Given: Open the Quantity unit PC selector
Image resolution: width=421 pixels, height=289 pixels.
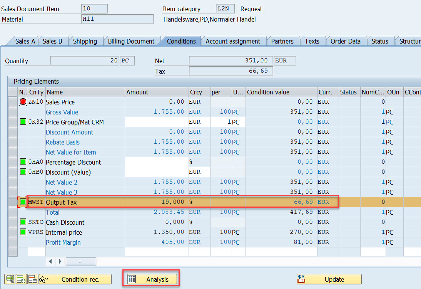Looking at the screenshot, I should (x=127, y=60).
